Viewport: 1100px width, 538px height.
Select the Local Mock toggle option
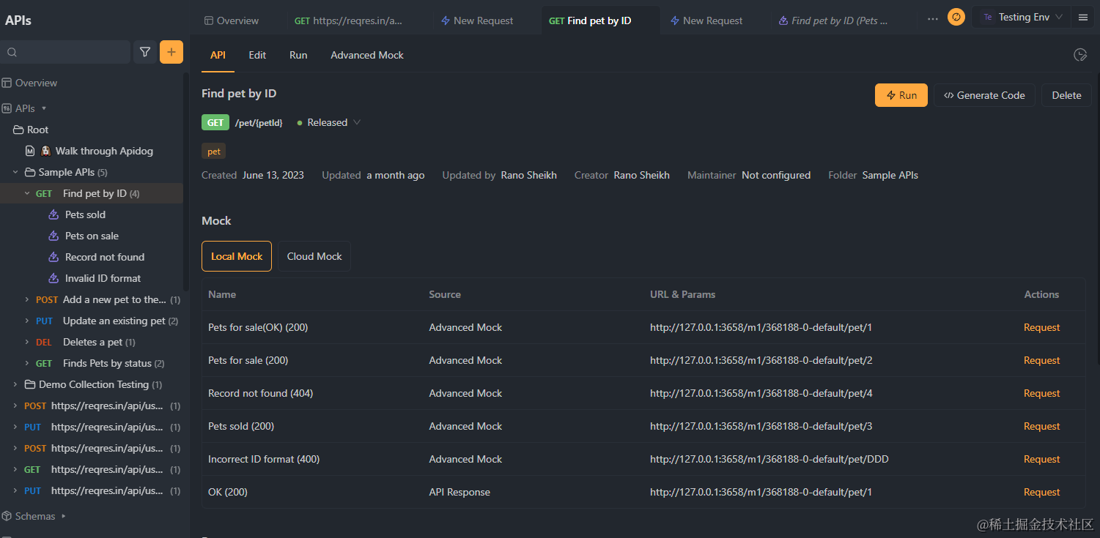tap(236, 256)
